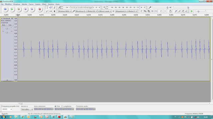Screen dimensions: 213x119
Task: Solo the Pendulum track
Action: tap(10, 25)
